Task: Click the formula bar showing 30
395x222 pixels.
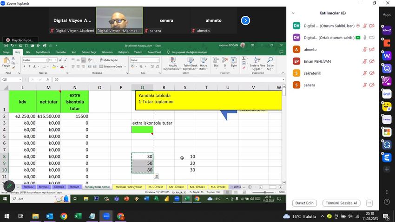Action: pyautogui.click(x=167, y=79)
